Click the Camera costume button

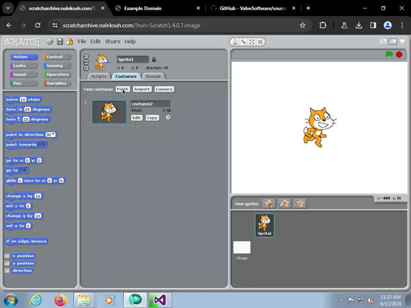164,89
